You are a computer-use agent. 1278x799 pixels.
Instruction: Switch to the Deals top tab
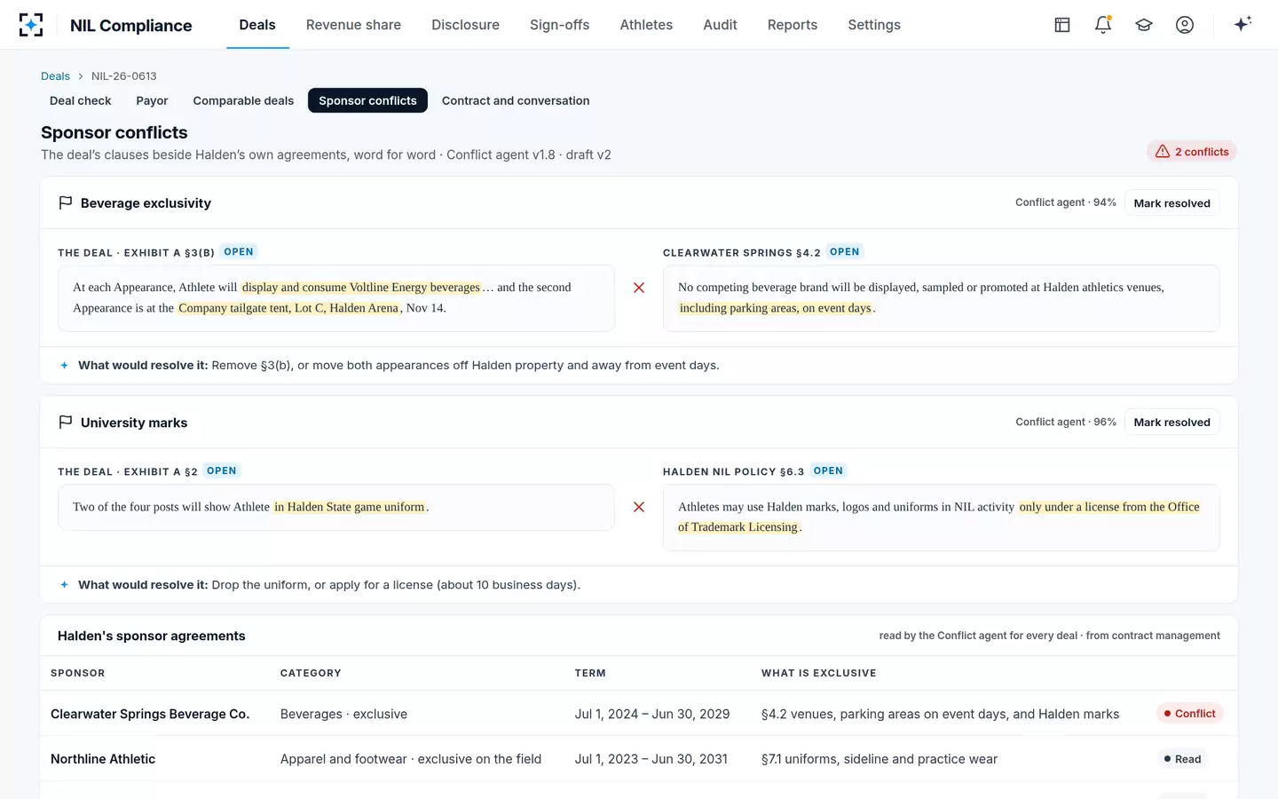pyautogui.click(x=257, y=25)
